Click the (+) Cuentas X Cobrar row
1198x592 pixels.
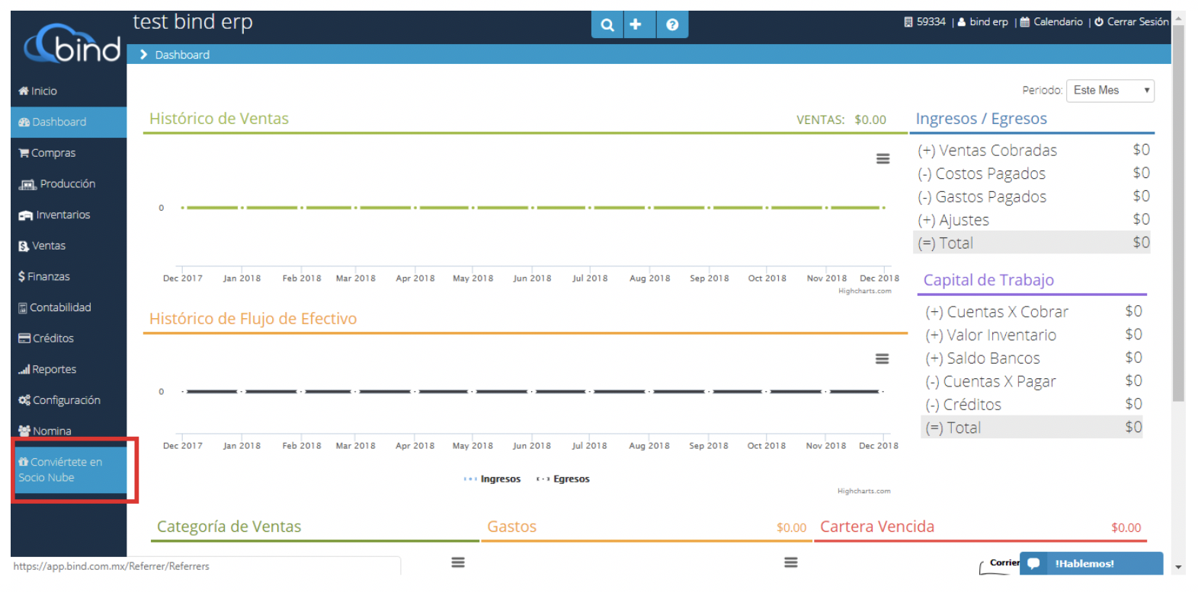coord(1033,312)
